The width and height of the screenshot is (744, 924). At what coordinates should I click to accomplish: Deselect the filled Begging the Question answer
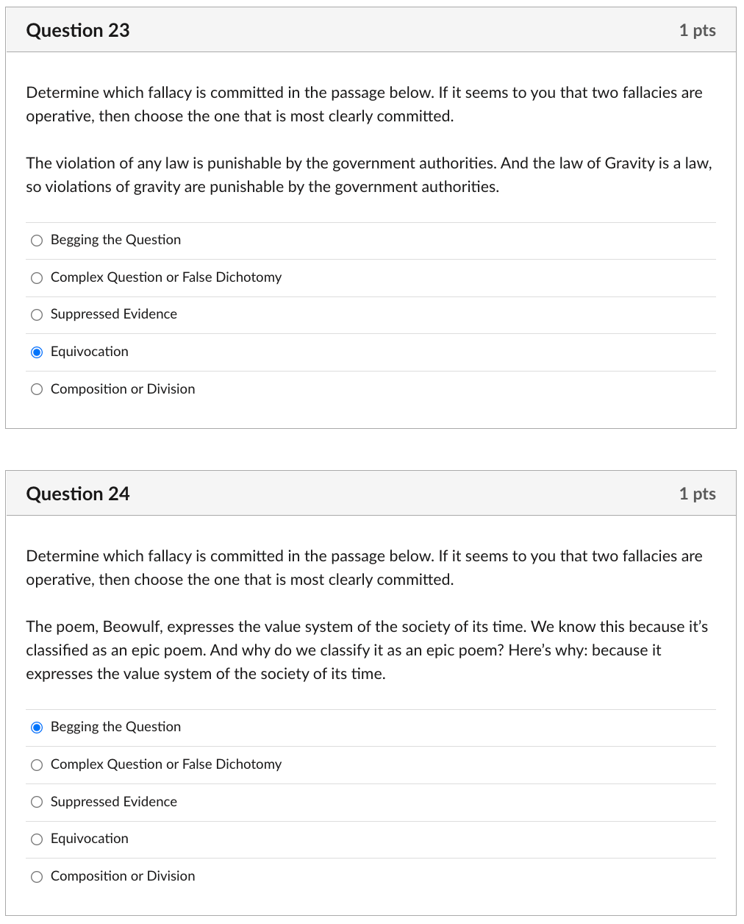[37, 727]
